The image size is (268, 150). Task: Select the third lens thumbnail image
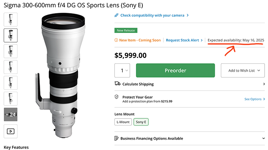[11, 51]
